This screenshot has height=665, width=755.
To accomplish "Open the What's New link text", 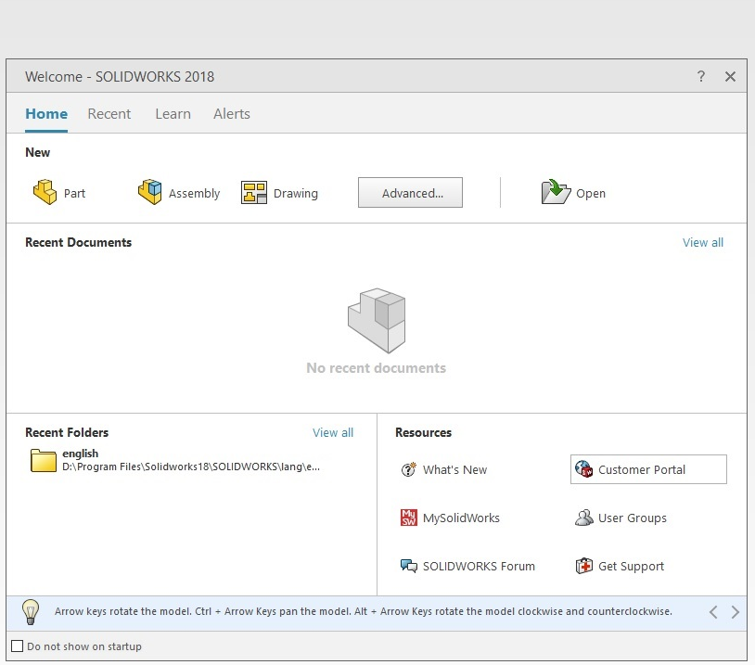I will (455, 469).
